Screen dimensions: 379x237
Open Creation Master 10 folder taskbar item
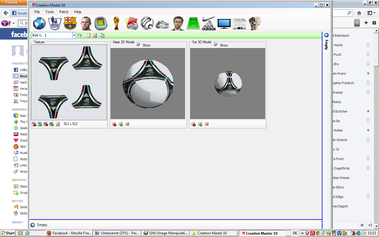point(213,233)
